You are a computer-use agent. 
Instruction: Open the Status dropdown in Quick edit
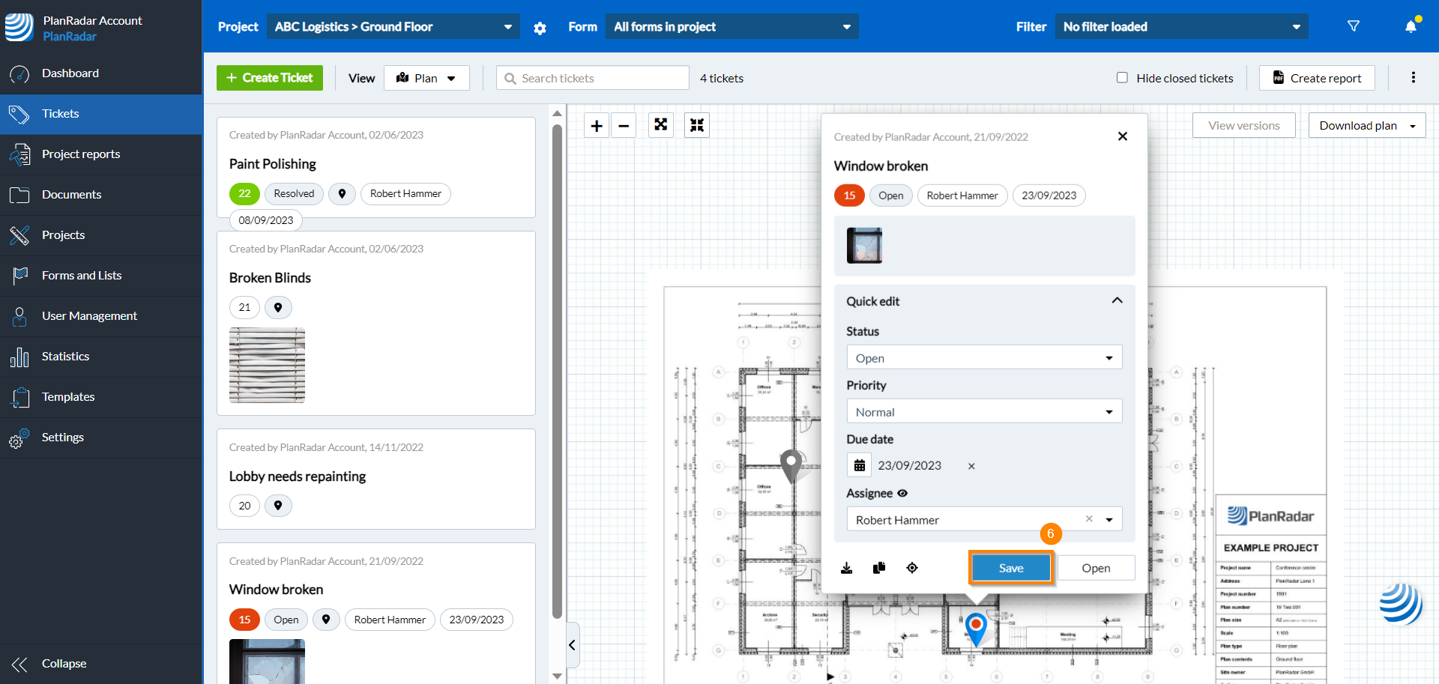(984, 358)
